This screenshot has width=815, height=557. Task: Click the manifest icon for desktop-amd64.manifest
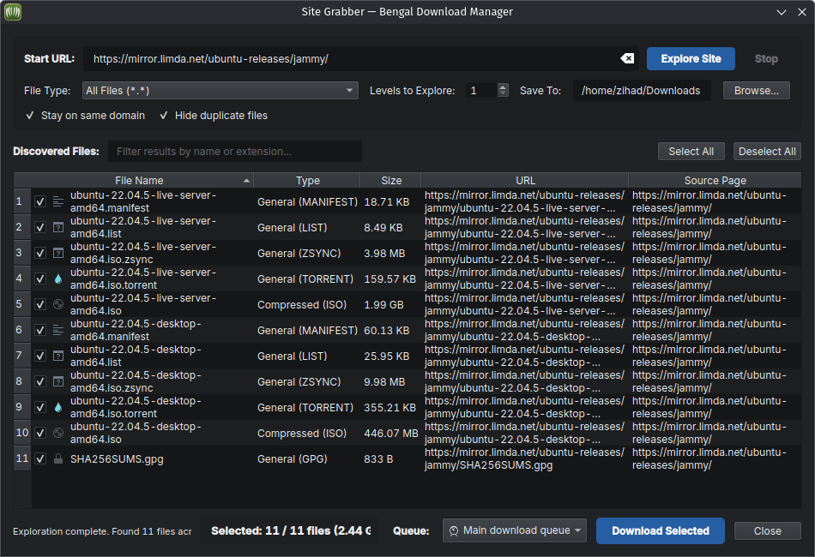[x=58, y=330]
